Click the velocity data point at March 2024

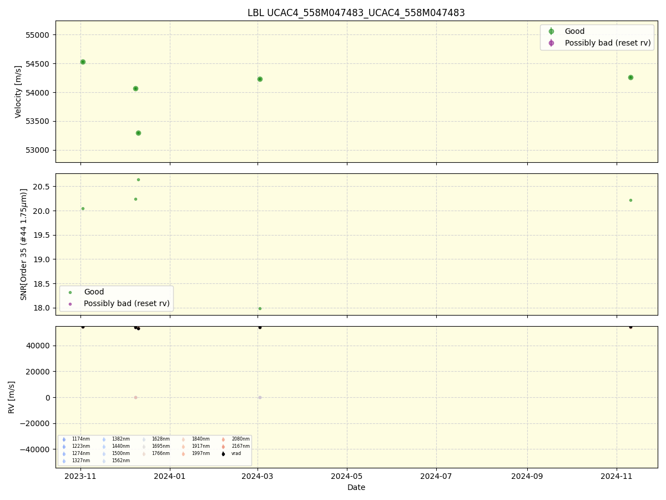[260, 79]
